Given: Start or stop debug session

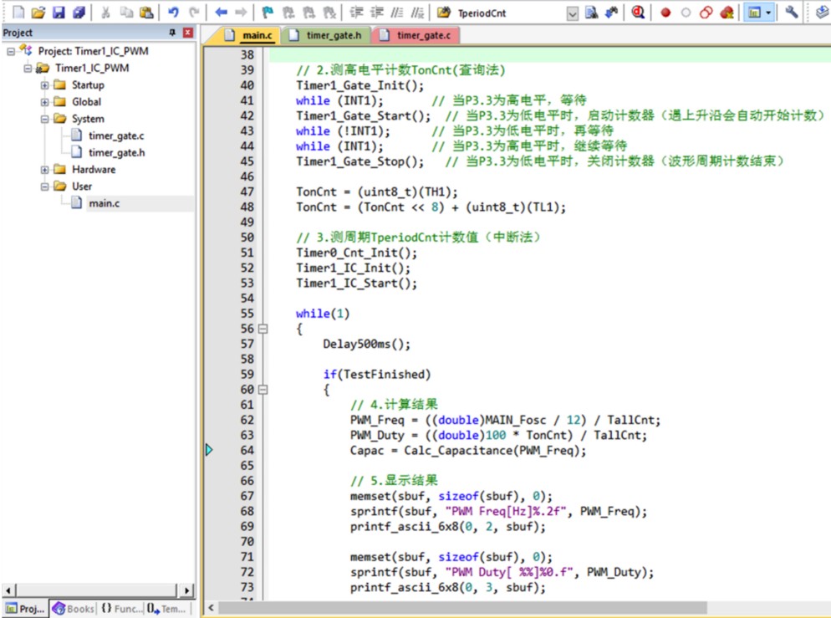Looking at the screenshot, I should point(639,13).
